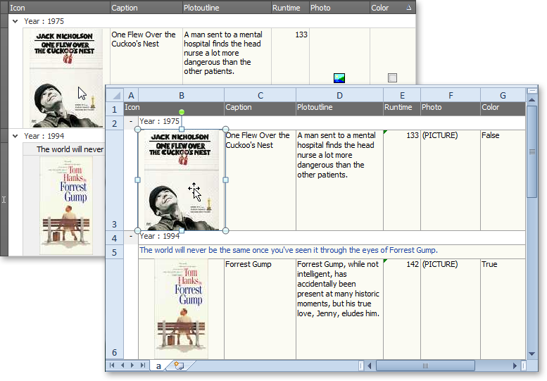Select column D header in the spreadsheet
This screenshot has height=381, width=547.
pyautogui.click(x=339, y=95)
